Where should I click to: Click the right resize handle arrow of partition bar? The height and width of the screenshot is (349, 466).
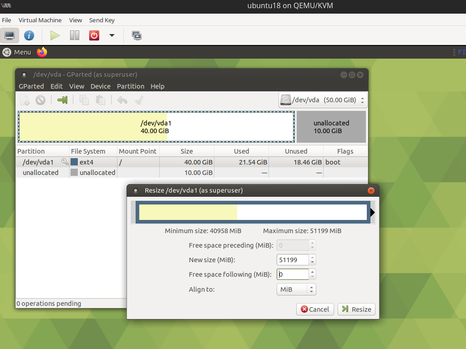coord(372,212)
